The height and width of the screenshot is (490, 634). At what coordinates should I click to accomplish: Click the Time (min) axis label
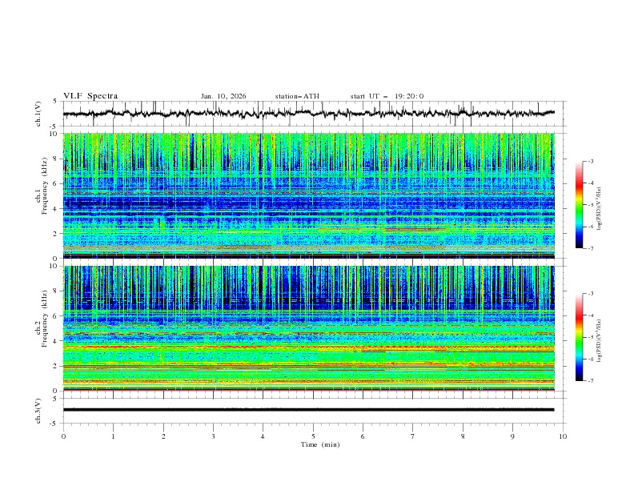[319, 444]
